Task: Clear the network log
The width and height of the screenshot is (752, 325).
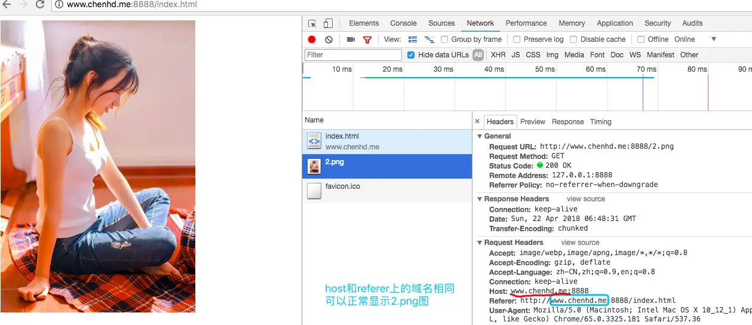Action: tap(329, 39)
